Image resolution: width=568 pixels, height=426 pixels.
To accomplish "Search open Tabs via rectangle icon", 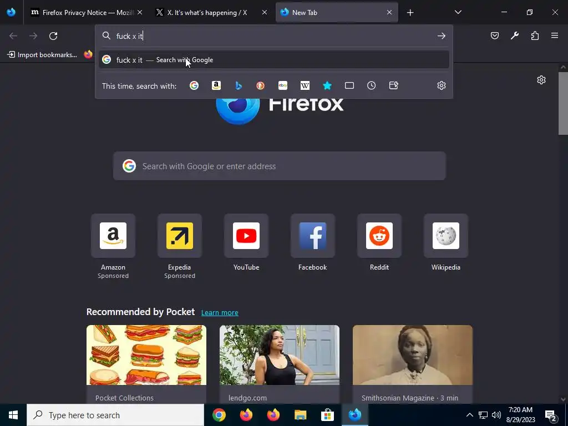I will (349, 85).
